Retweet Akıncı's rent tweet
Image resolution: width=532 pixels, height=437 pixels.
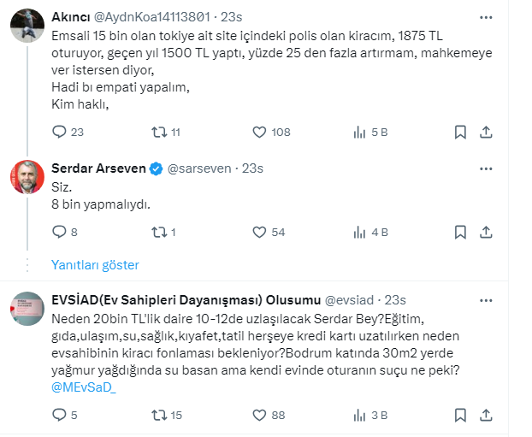click(x=158, y=133)
